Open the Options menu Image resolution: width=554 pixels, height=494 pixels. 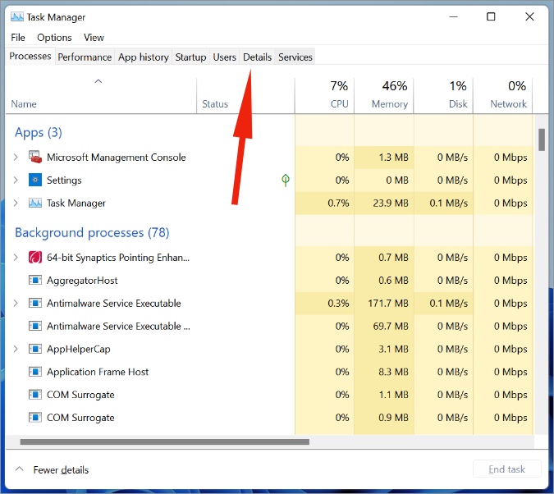pos(54,38)
